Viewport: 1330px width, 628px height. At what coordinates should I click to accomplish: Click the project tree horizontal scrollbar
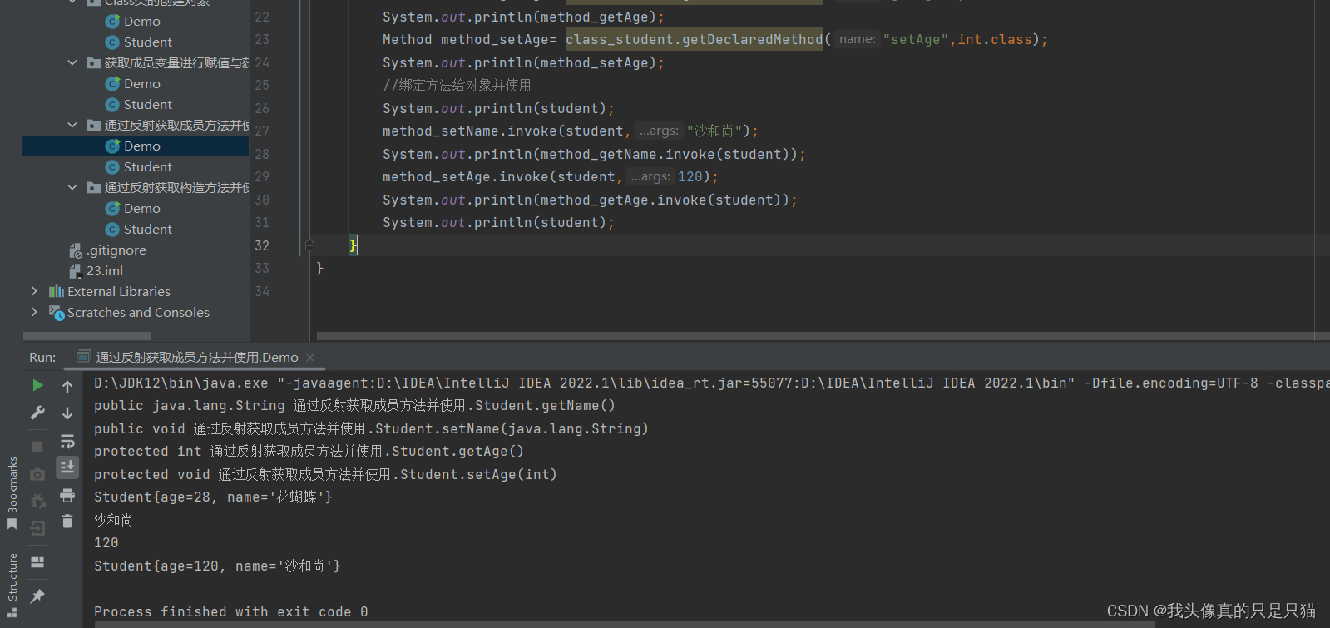tap(87, 336)
